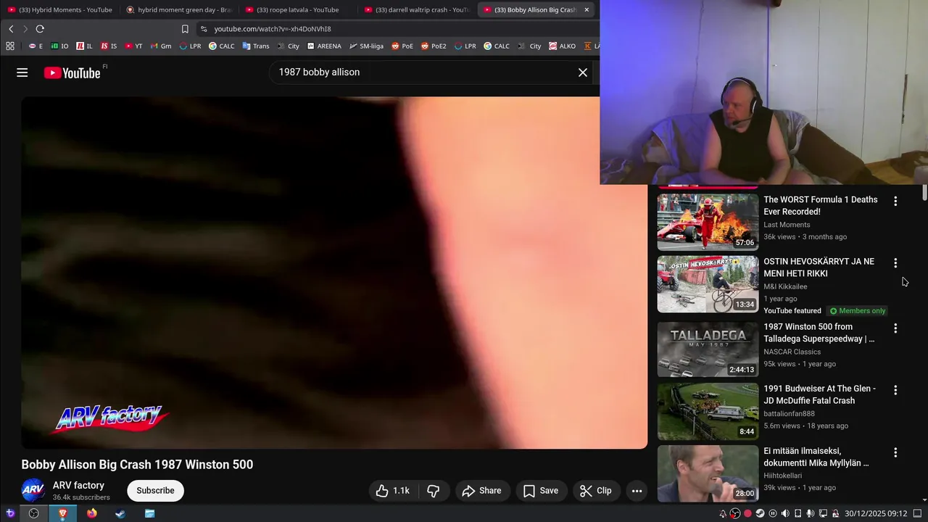
Task: Like the video with the thumbs-up button
Action: pyautogui.click(x=392, y=491)
